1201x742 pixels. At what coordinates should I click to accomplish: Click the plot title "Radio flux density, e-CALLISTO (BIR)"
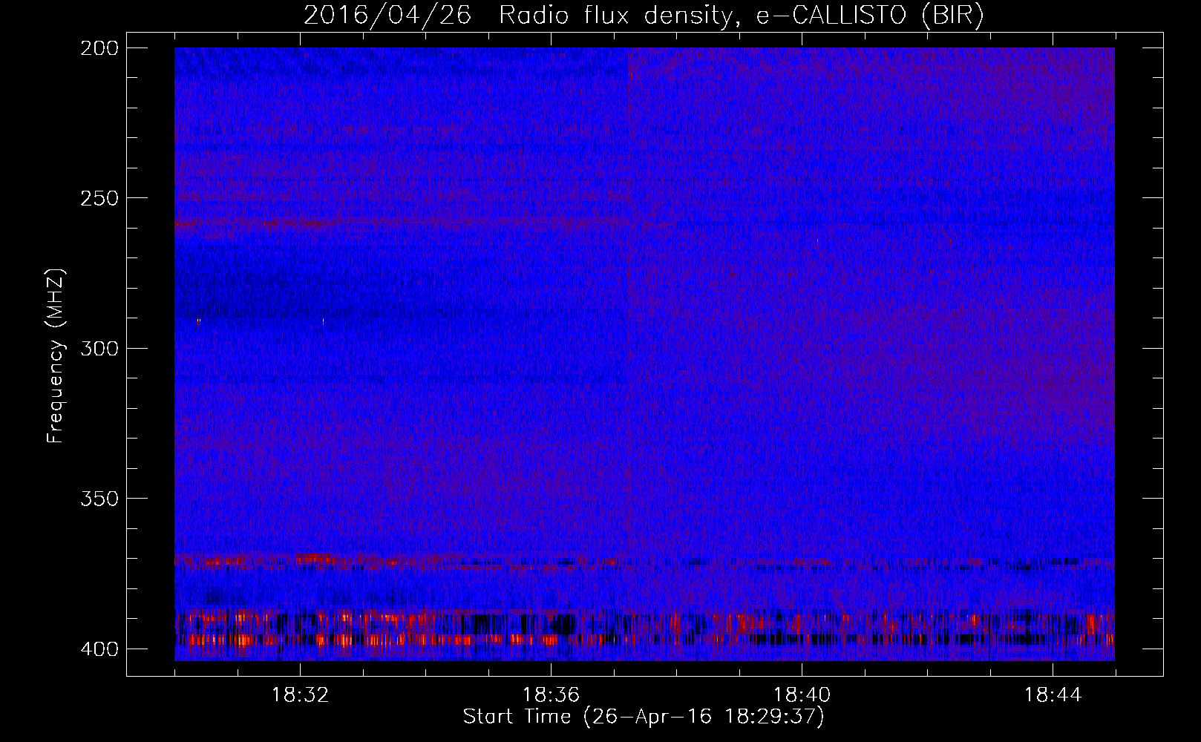741,16
